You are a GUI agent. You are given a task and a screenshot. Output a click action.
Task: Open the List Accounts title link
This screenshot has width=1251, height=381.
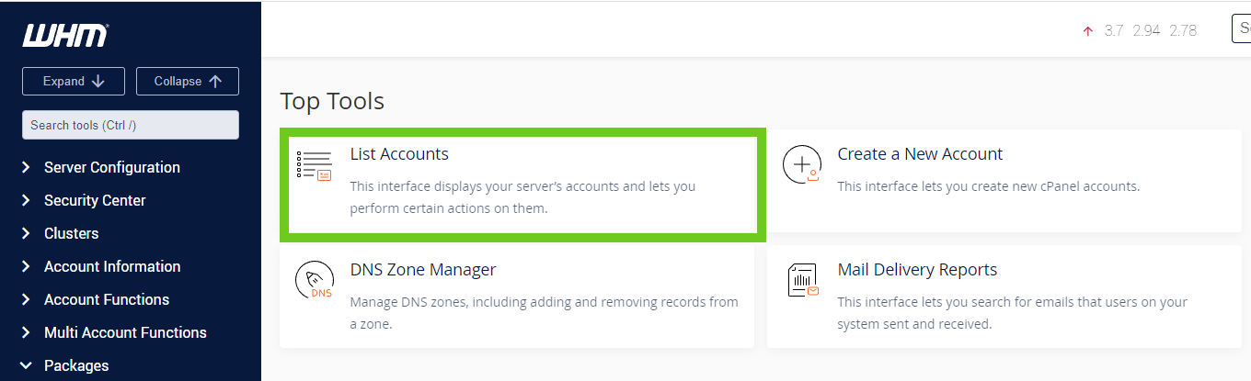399,154
